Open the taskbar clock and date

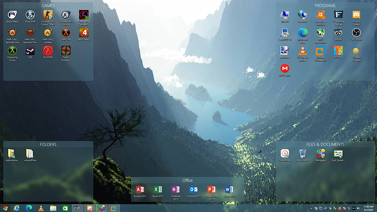pyautogui.click(x=368, y=208)
